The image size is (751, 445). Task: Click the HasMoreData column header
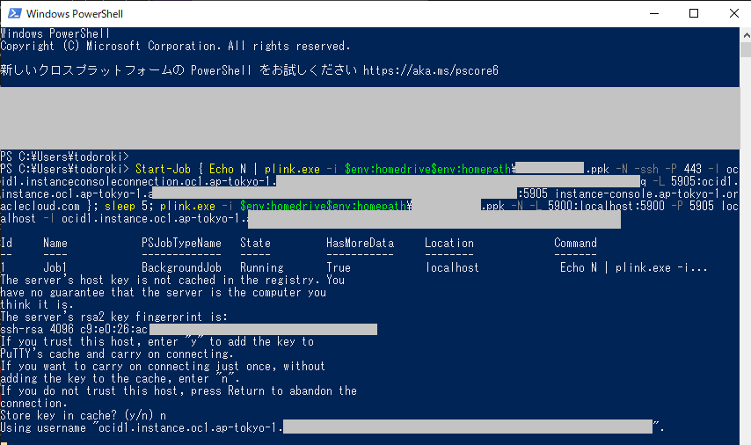click(x=361, y=243)
